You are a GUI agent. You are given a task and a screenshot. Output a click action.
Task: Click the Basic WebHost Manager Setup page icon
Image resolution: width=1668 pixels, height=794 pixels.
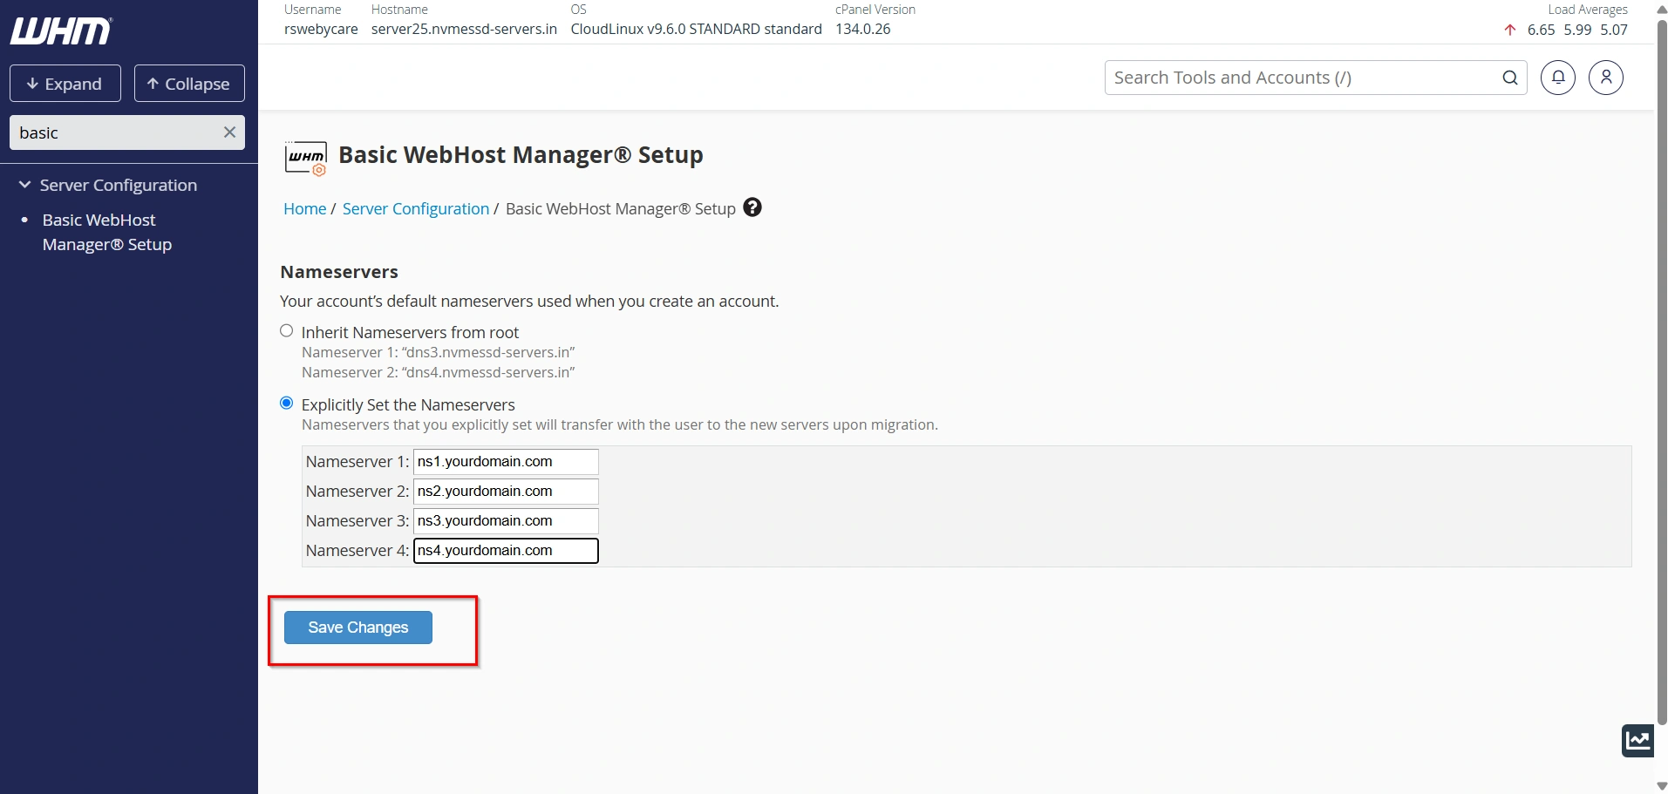pos(306,158)
